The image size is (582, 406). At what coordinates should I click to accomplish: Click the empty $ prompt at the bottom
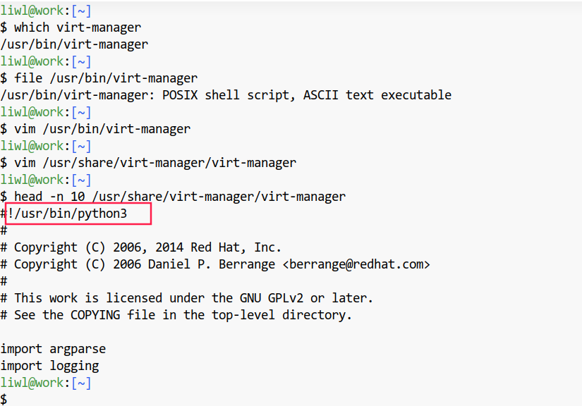pos(4,400)
